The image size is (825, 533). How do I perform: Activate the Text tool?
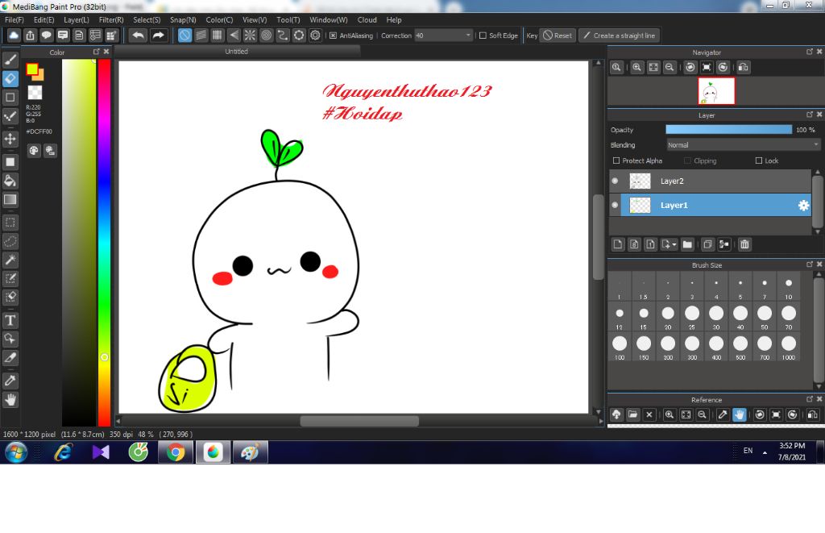pos(10,320)
